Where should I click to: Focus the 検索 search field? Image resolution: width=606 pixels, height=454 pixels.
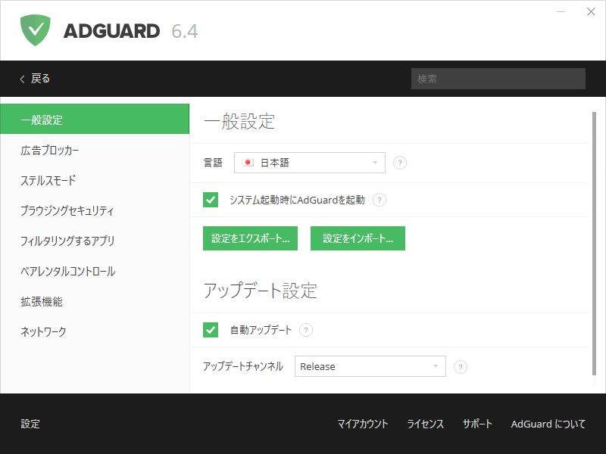click(498, 79)
